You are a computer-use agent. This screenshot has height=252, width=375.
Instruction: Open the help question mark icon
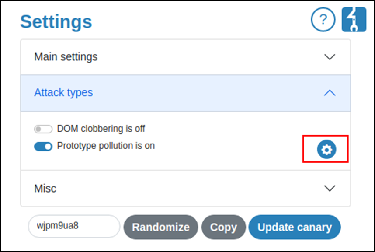click(x=323, y=20)
